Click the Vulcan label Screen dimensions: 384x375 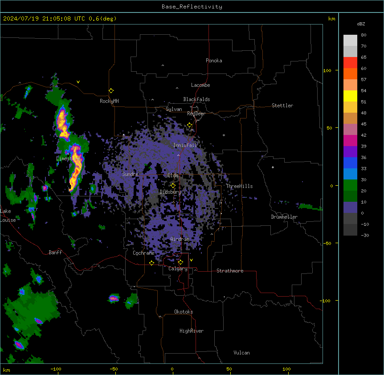tap(242, 353)
